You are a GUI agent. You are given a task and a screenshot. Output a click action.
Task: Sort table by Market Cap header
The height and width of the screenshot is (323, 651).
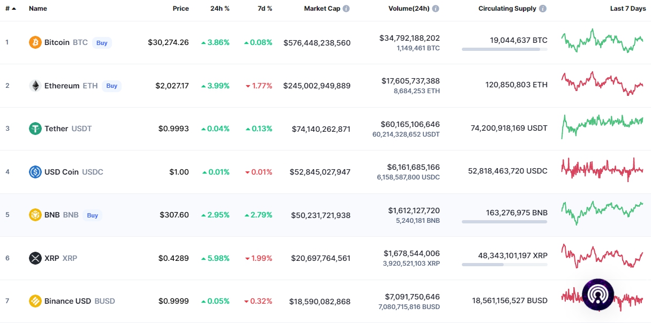coord(322,9)
